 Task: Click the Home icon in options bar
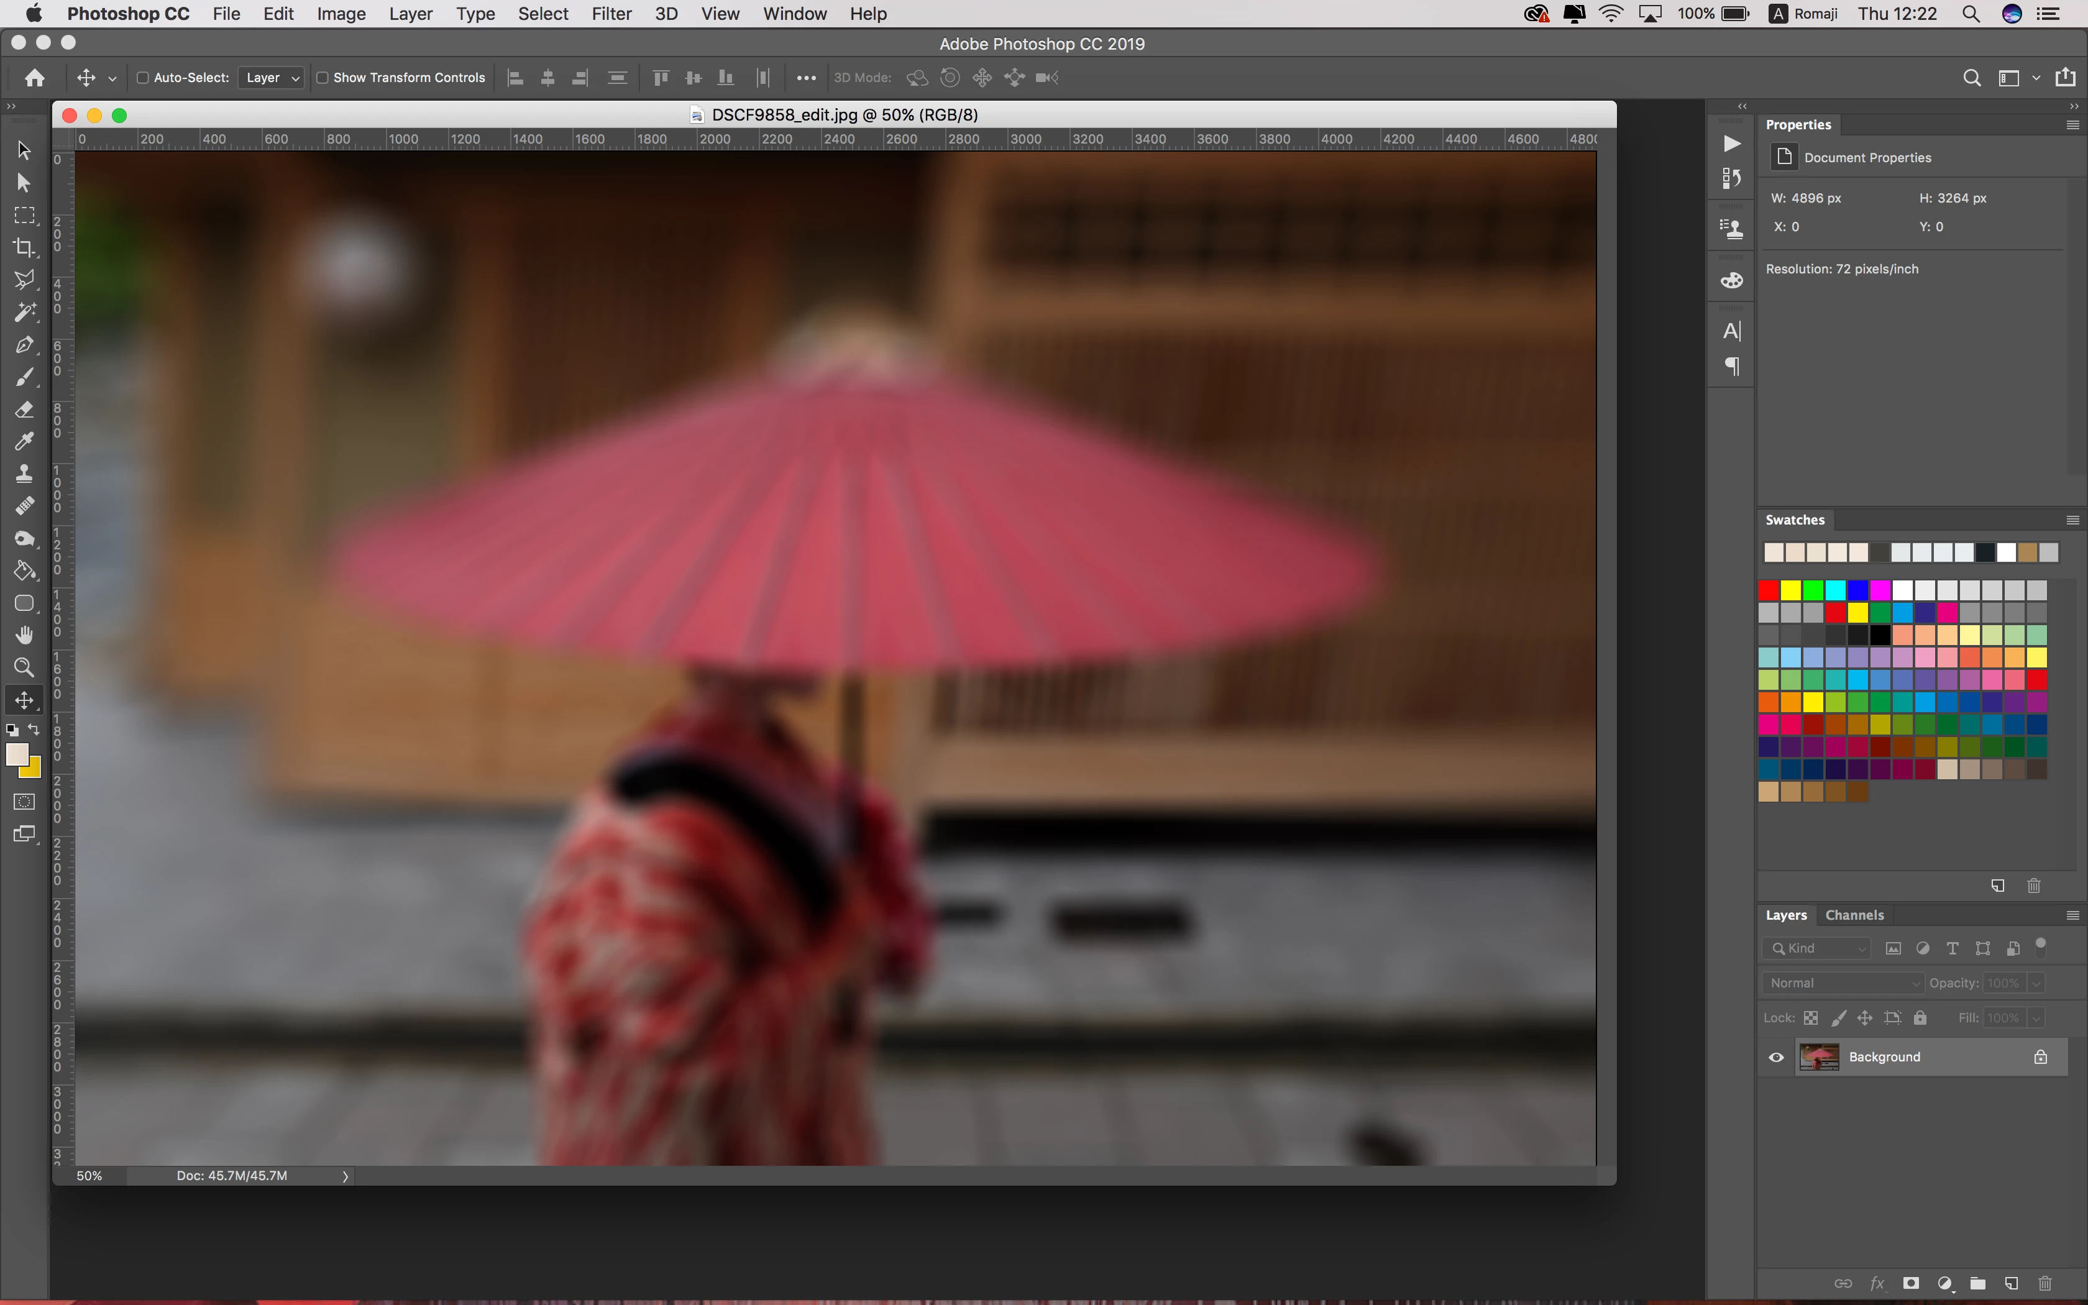35,78
